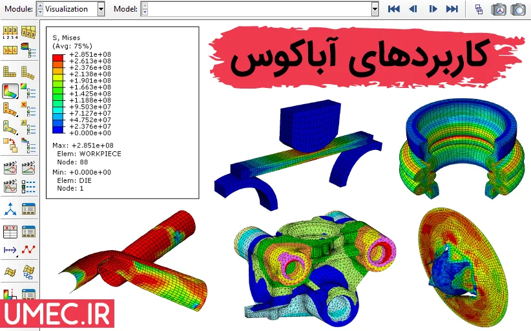This screenshot has height=331, width=531.
Task: Click the tilted 123 boxes icon
Action: pos(28,33)
